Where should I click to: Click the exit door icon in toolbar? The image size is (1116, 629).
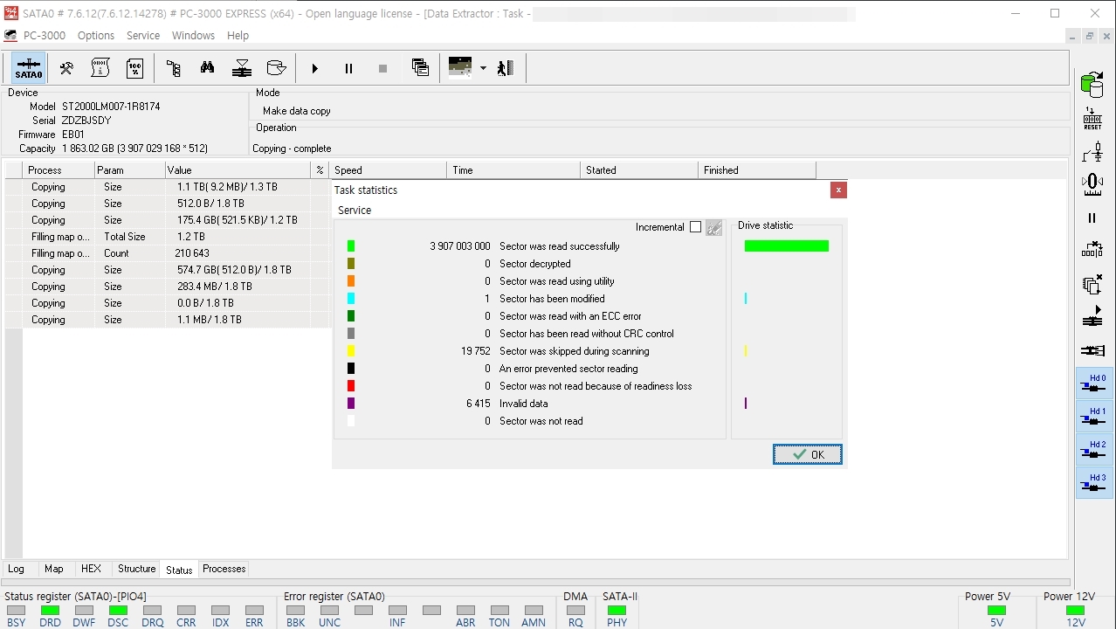505,68
